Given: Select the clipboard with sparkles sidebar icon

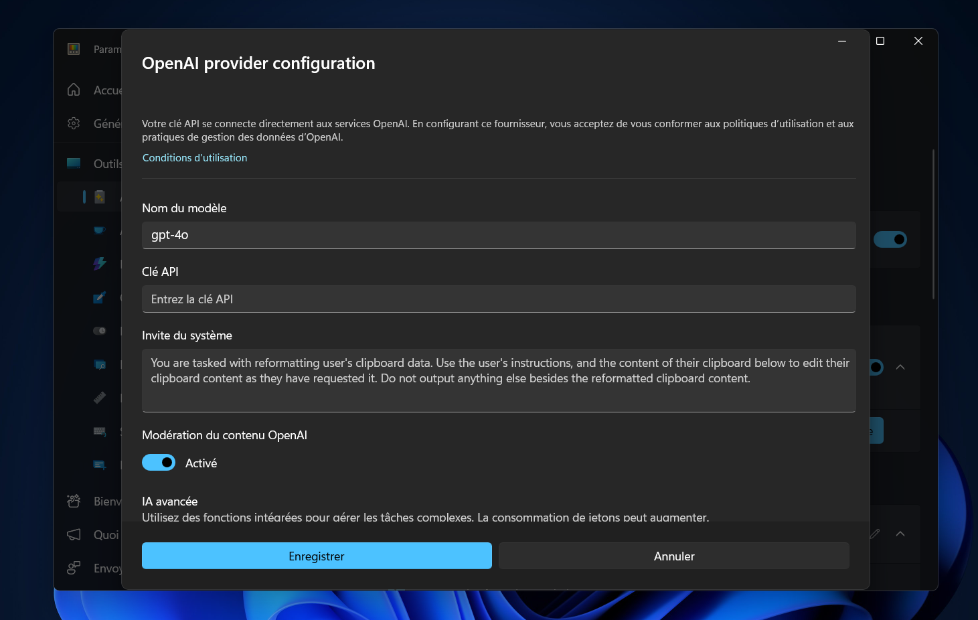Looking at the screenshot, I should click(x=100, y=197).
